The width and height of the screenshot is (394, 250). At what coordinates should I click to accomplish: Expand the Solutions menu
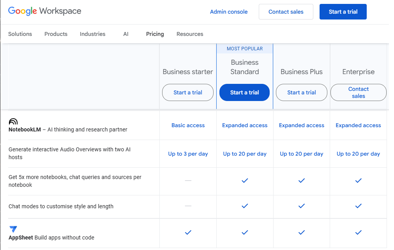[x=20, y=34]
